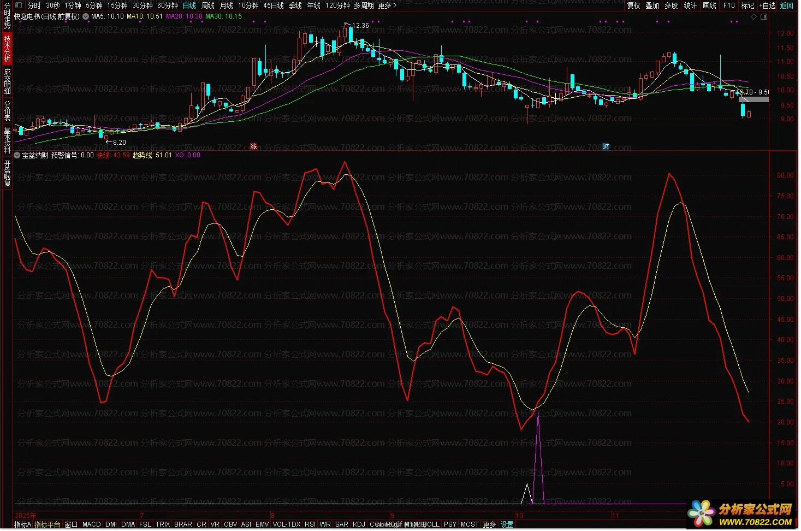This screenshot has height=531, width=801.
Task: Click the 叠加 overlay button
Action: [652, 5]
